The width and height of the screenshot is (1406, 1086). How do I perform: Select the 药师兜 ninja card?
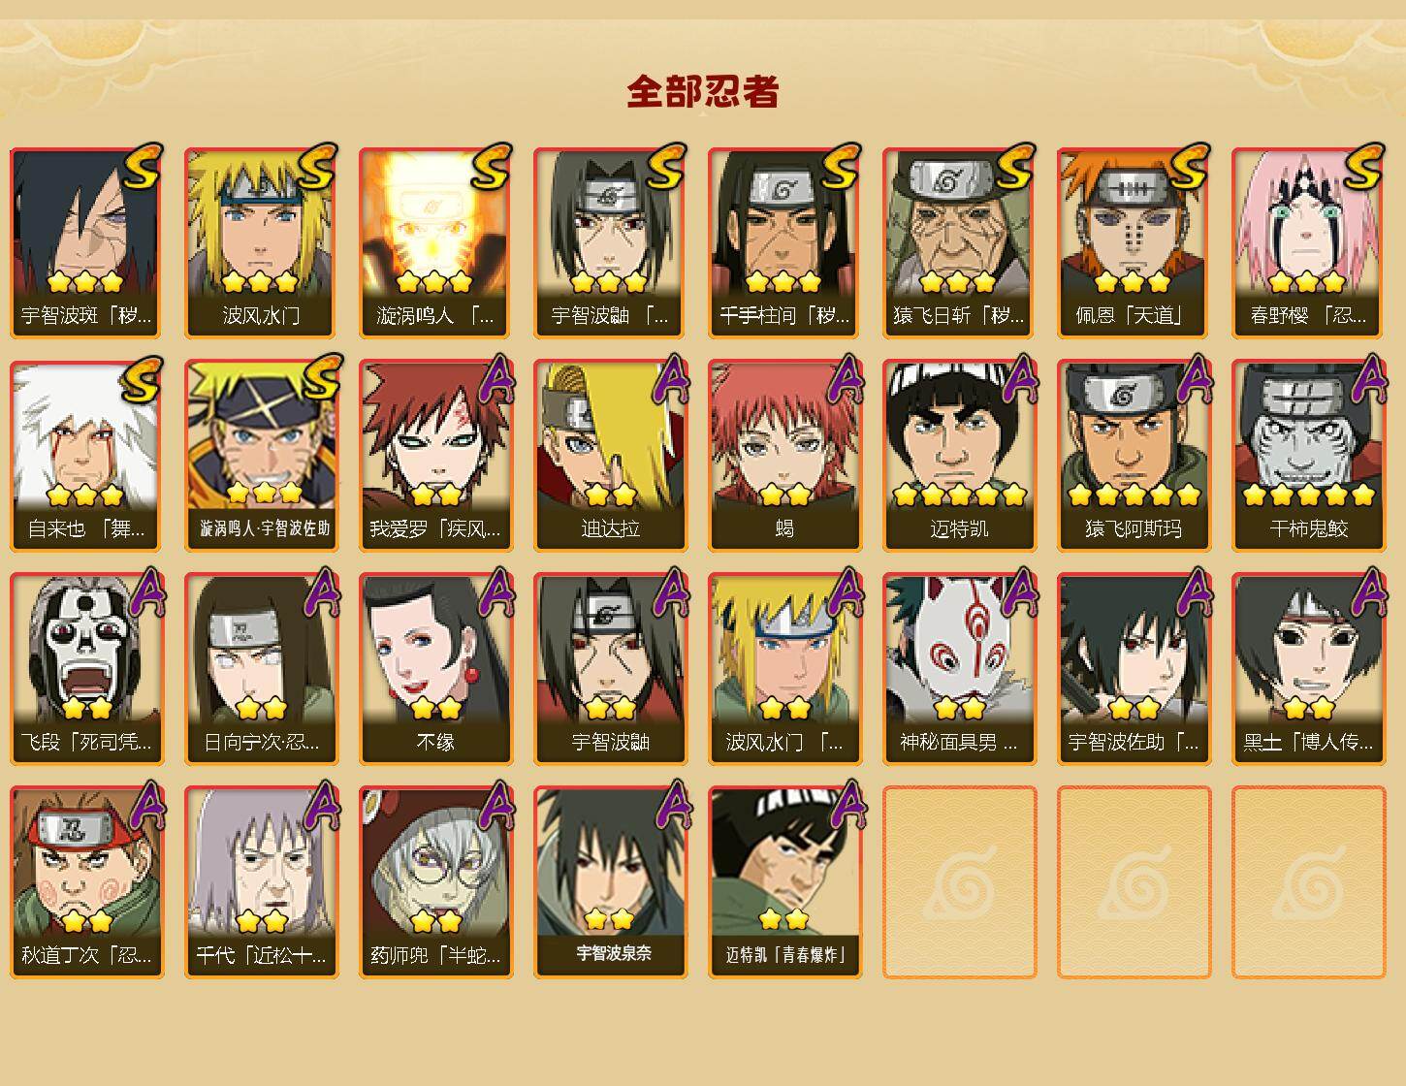[435, 882]
